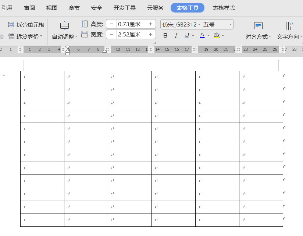
Task: Switch to the 开发工具 tab
Action: (x=125, y=8)
